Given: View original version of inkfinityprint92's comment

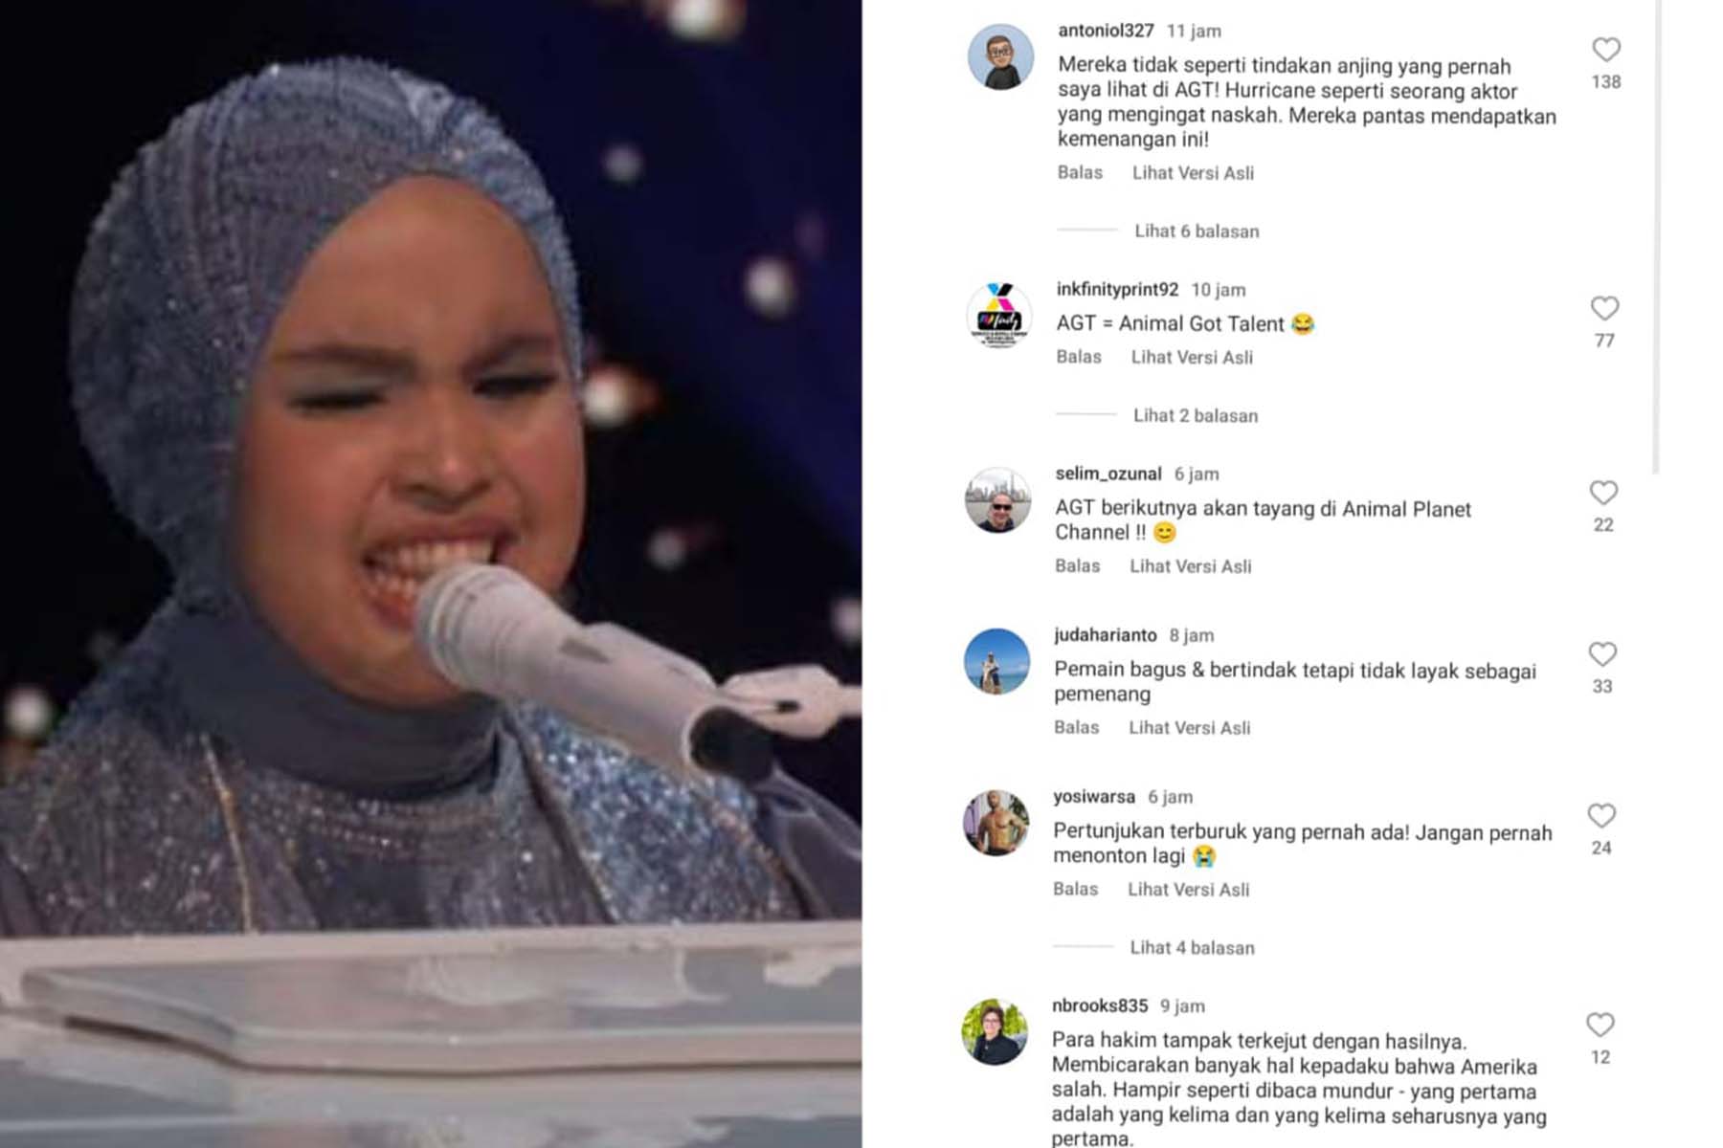Looking at the screenshot, I should point(1192,358).
